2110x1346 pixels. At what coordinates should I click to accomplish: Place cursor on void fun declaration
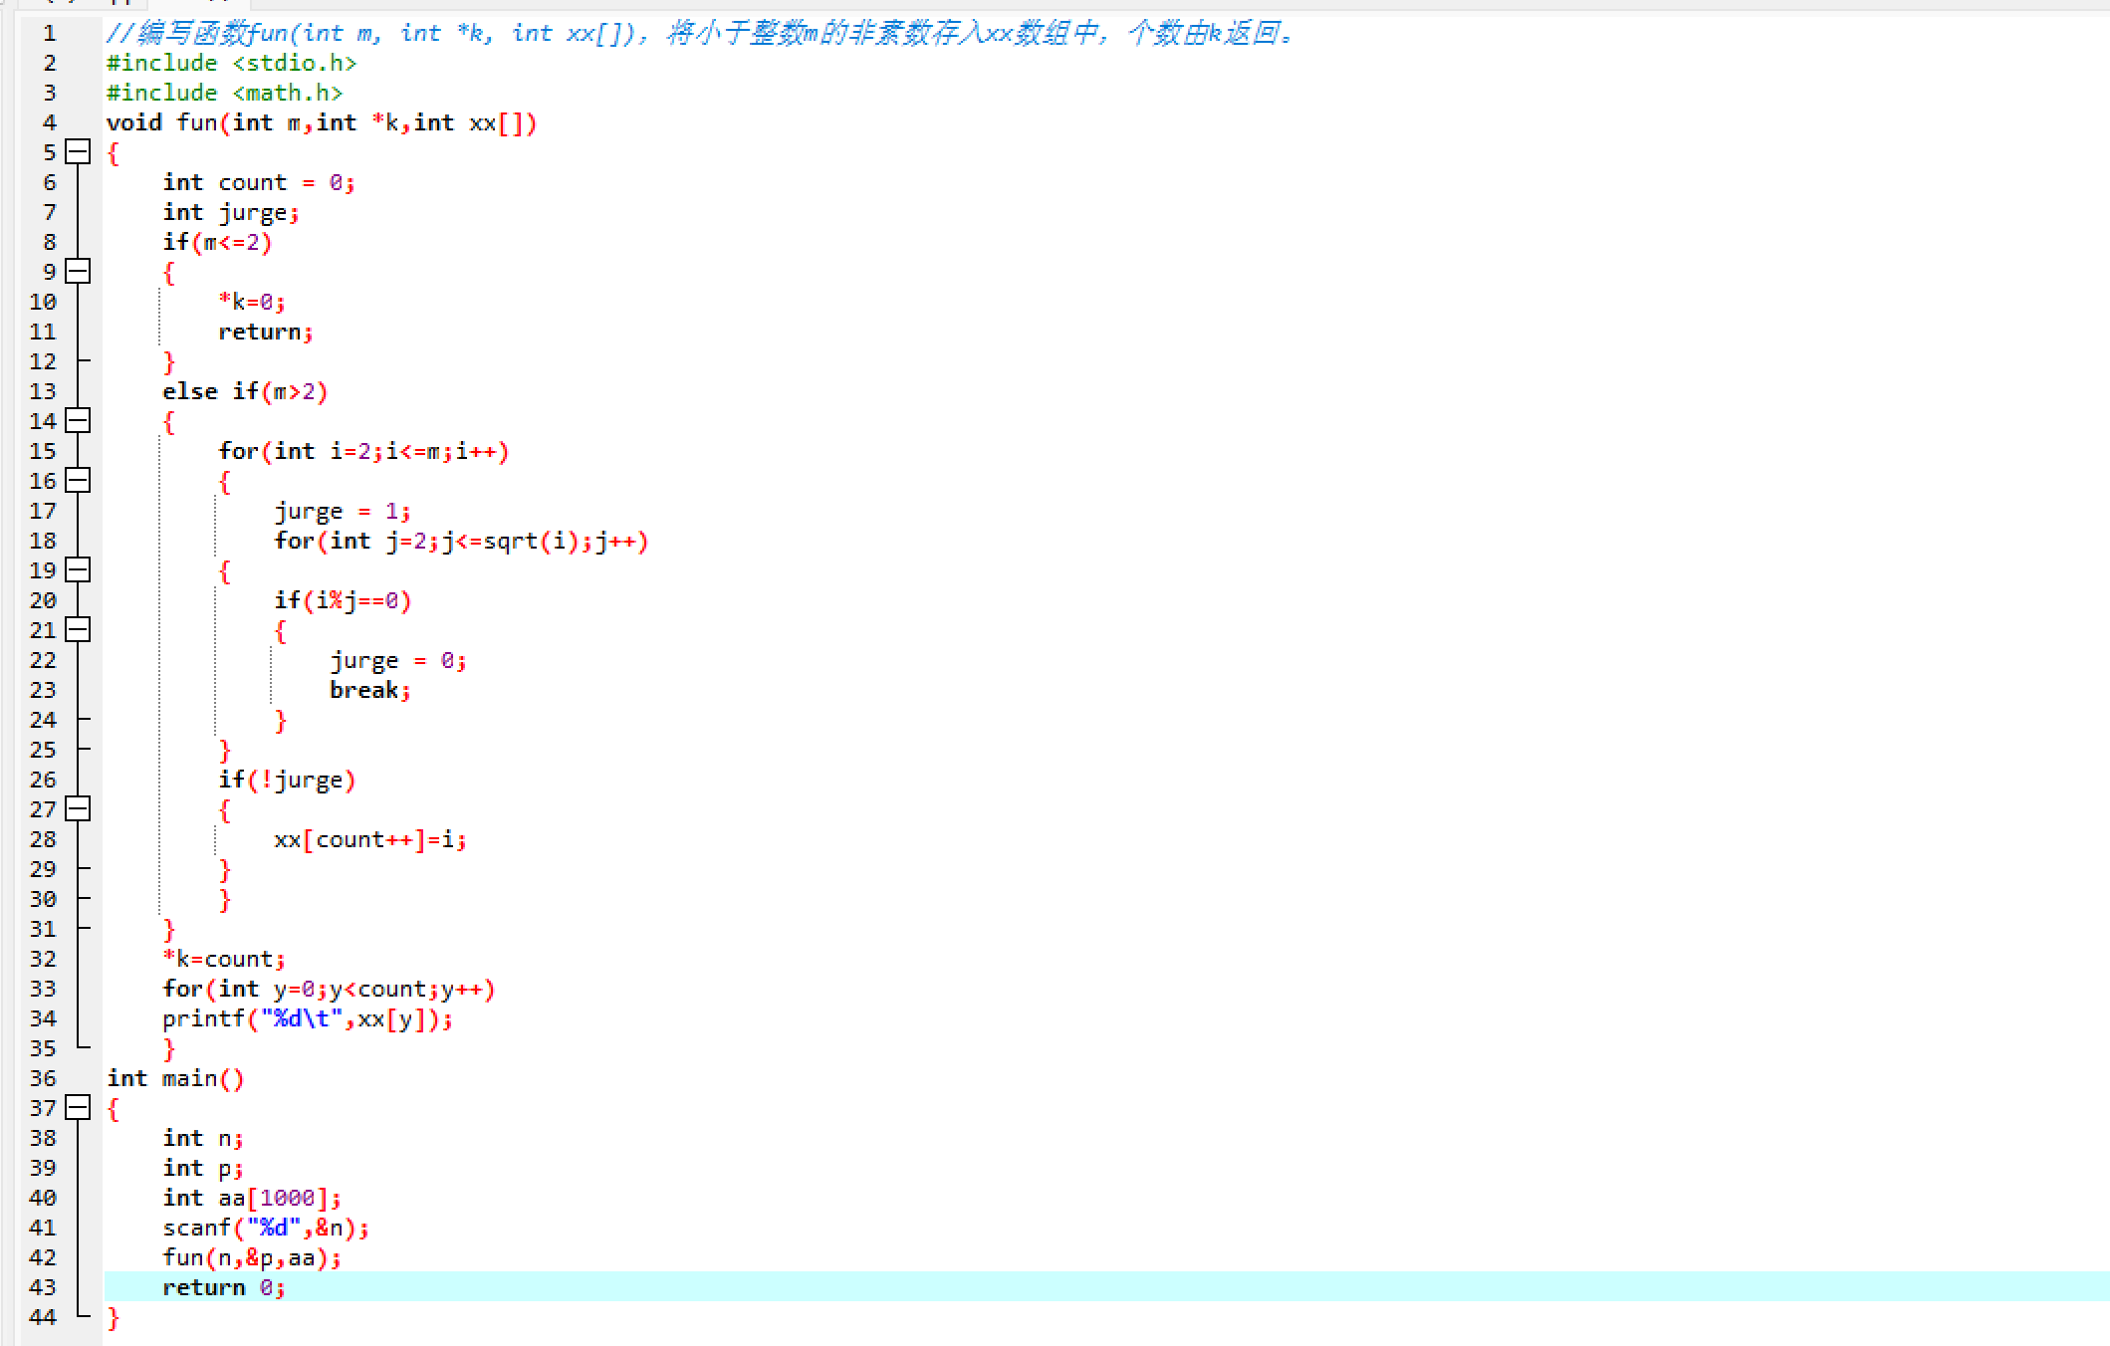pos(321,122)
